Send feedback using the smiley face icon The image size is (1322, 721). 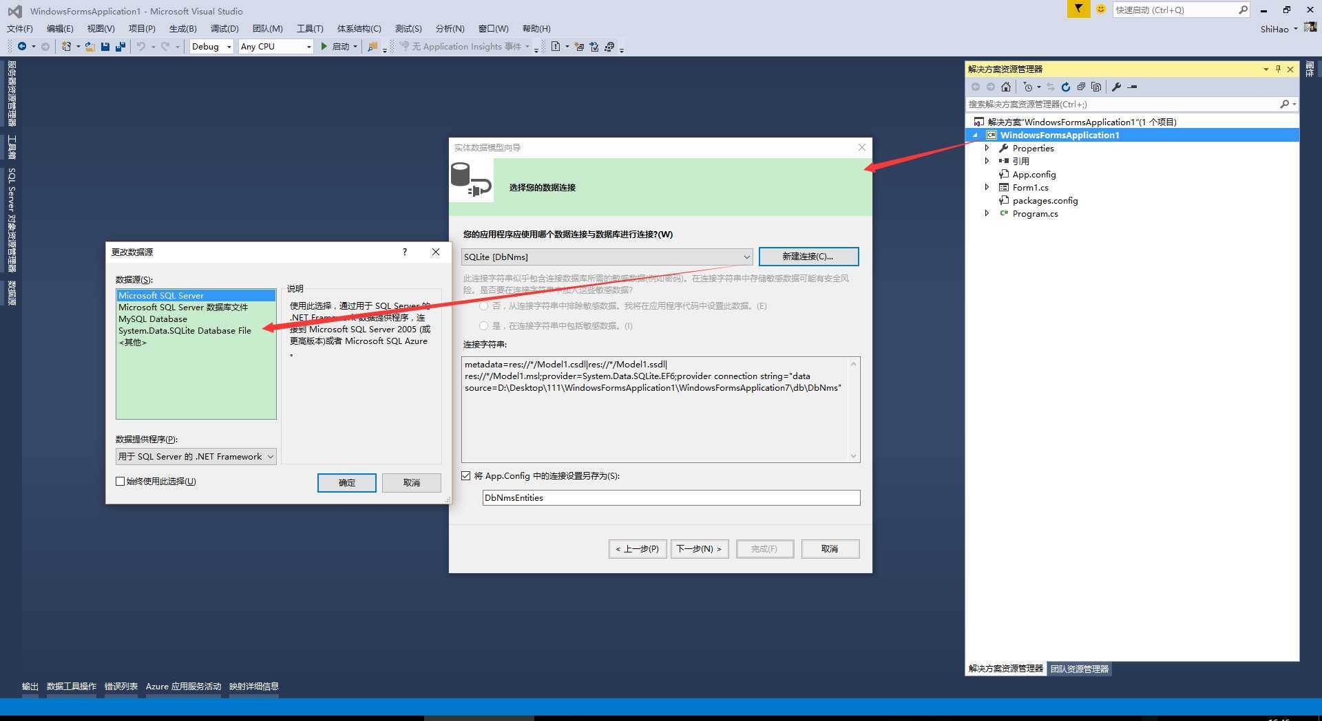pyautogui.click(x=1100, y=9)
